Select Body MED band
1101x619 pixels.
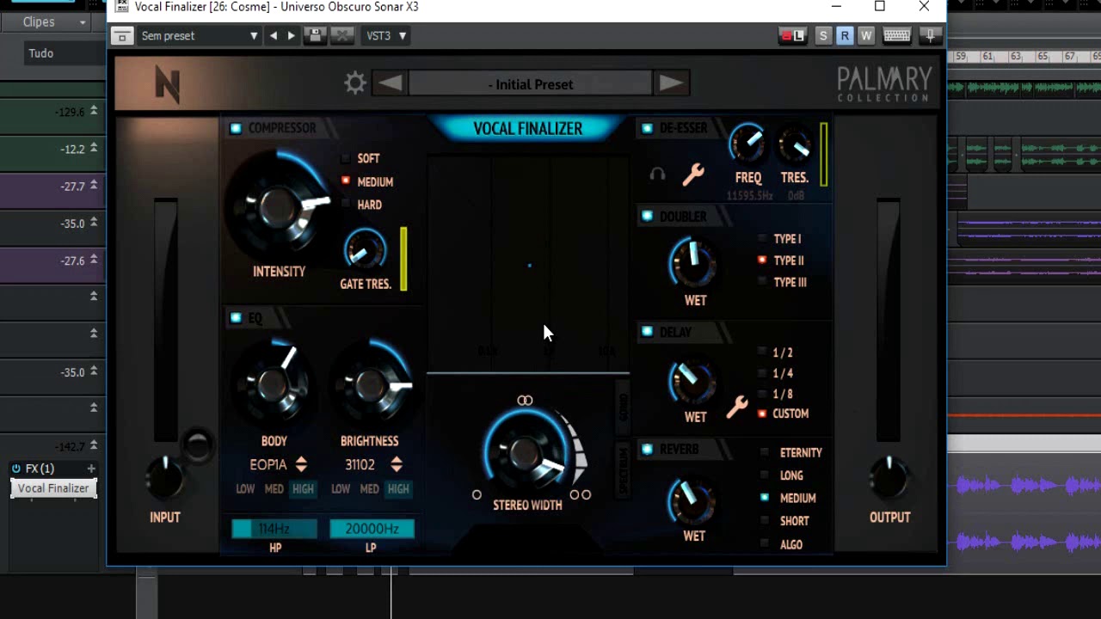274,489
